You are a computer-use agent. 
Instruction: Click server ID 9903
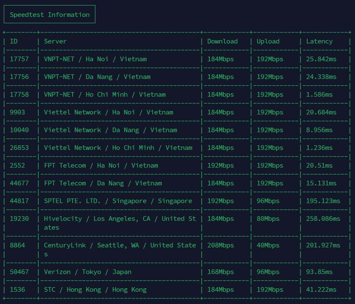pos(17,112)
